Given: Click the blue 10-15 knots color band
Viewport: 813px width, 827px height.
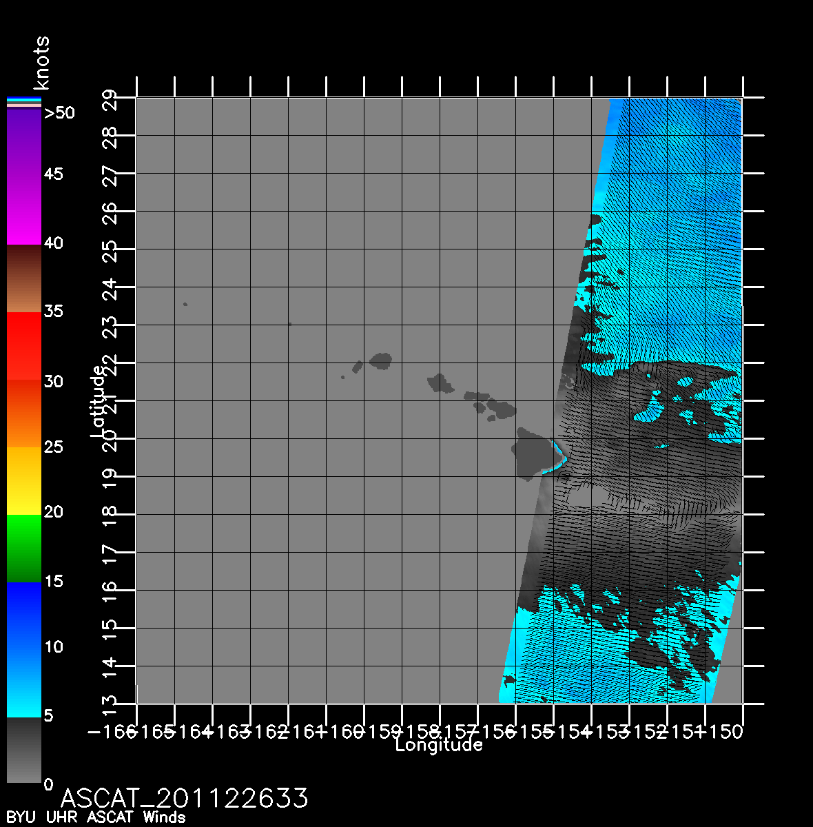Looking at the screenshot, I should [x=23, y=615].
